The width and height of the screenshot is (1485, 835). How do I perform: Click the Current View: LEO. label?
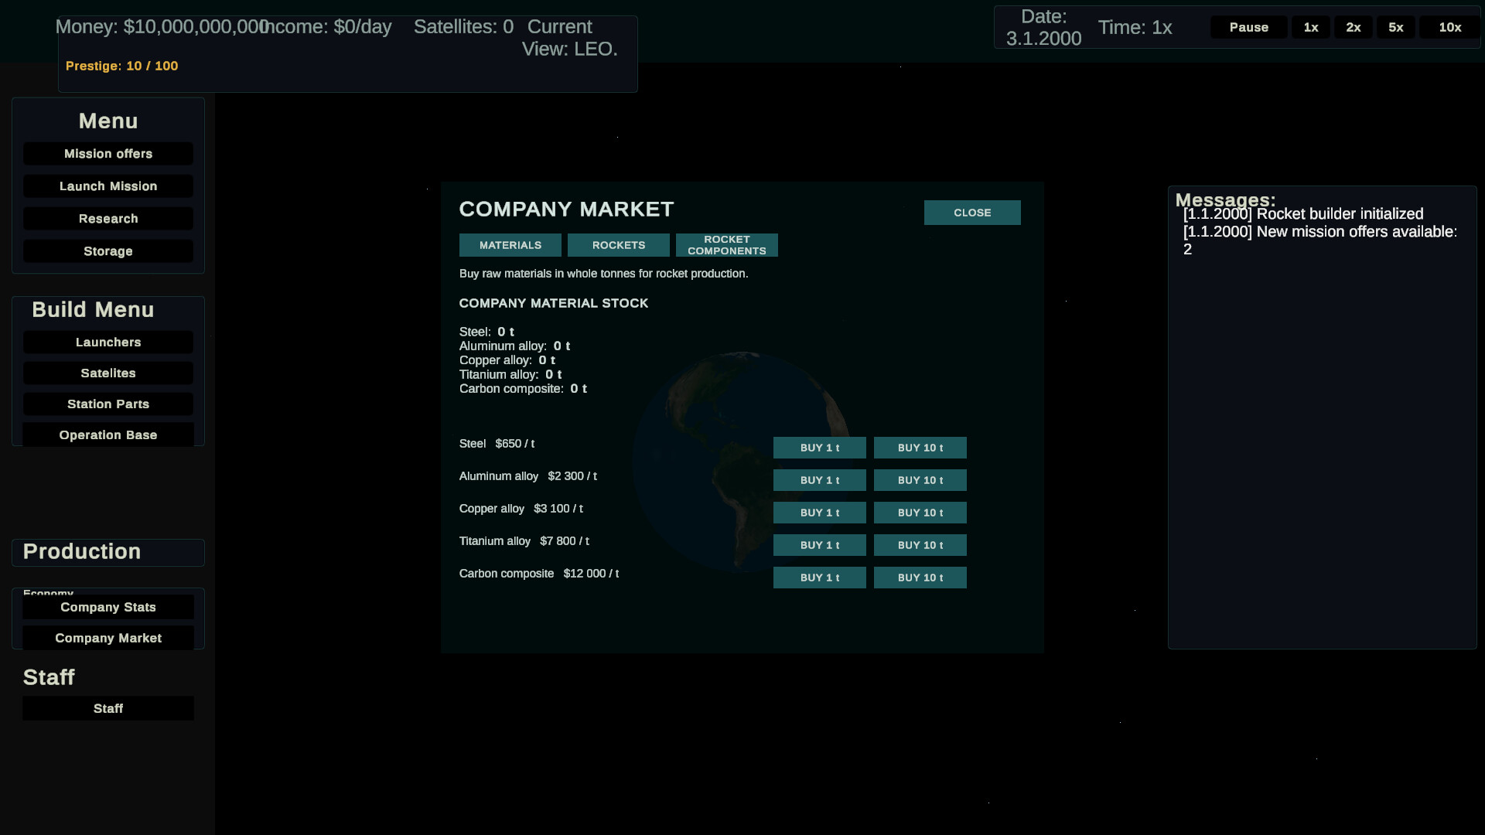tap(570, 38)
